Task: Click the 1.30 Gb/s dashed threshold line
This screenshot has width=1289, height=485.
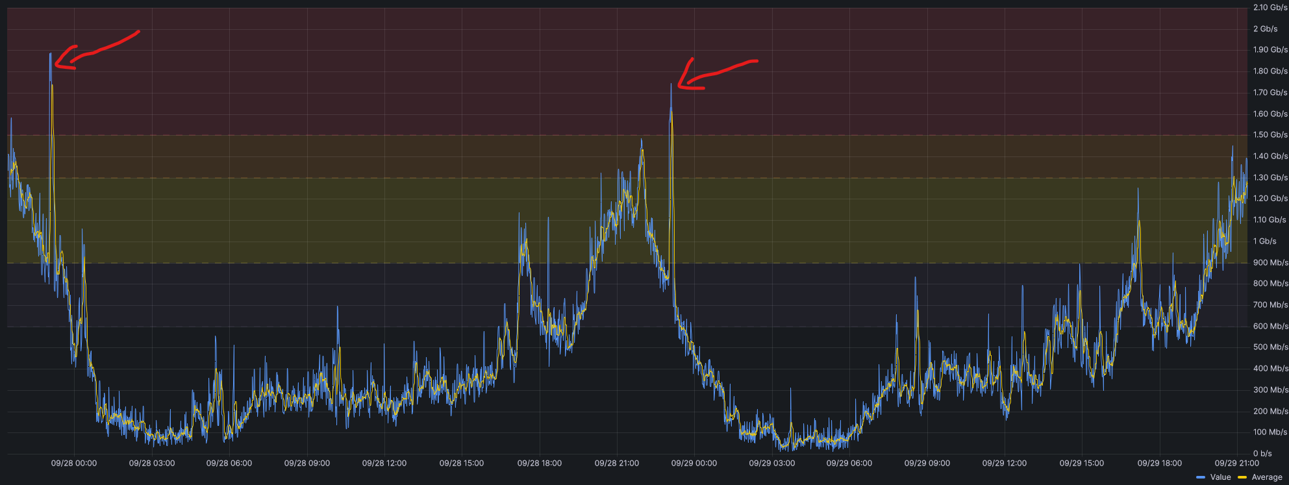Action: pyautogui.click(x=390, y=177)
